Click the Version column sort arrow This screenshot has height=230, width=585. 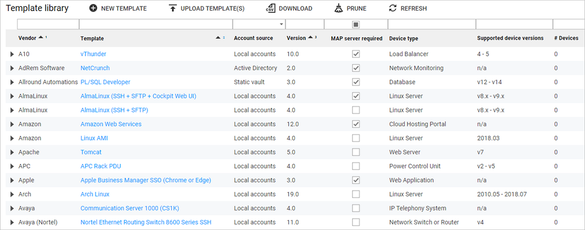click(311, 37)
